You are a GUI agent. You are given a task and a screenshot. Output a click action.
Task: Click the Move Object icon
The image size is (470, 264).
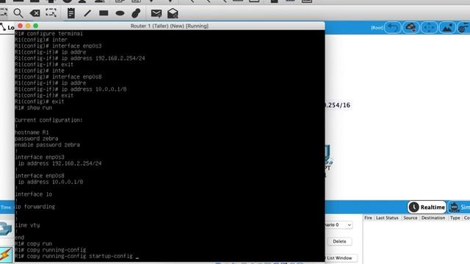(x=429, y=28)
